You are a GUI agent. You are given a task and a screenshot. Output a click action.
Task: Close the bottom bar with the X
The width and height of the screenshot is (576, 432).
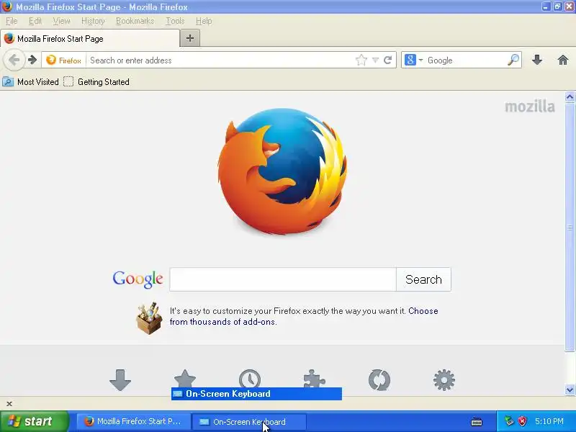click(9, 404)
